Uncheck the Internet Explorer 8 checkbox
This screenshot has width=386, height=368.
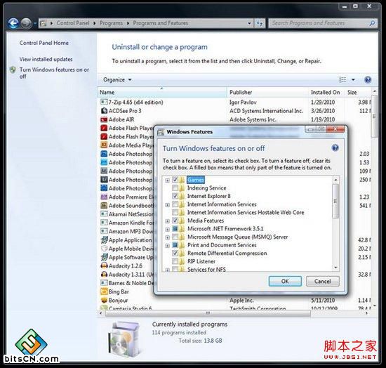(x=175, y=196)
